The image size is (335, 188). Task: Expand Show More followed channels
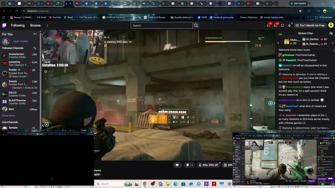coord(9,116)
